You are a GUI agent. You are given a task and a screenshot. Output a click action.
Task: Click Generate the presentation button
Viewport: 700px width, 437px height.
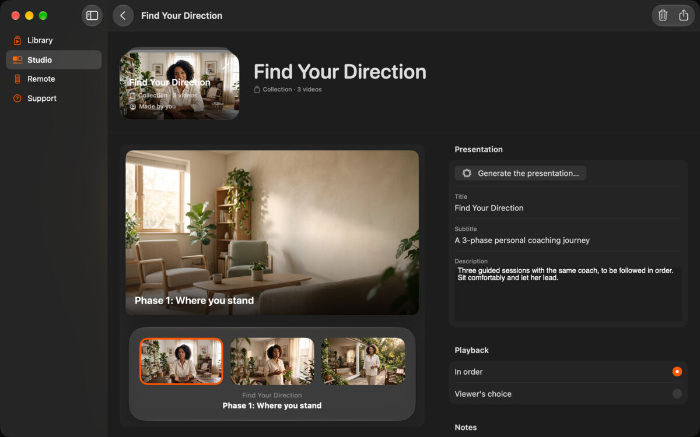pyautogui.click(x=520, y=173)
